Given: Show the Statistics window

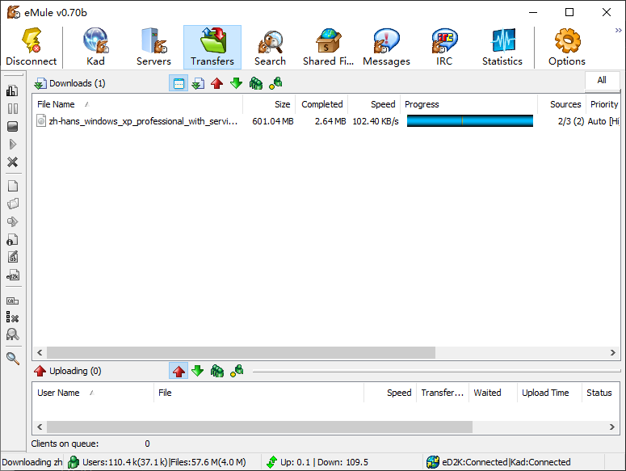Looking at the screenshot, I should tap(502, 48).
